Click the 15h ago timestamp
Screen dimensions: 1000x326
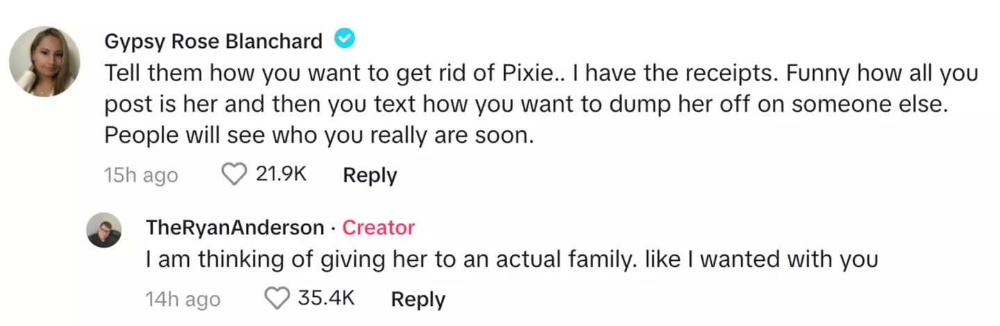pos(141,175)
